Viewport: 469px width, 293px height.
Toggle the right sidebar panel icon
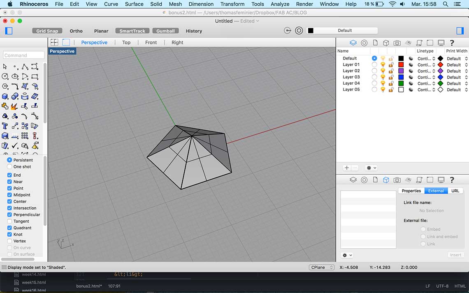click(460, 31)
